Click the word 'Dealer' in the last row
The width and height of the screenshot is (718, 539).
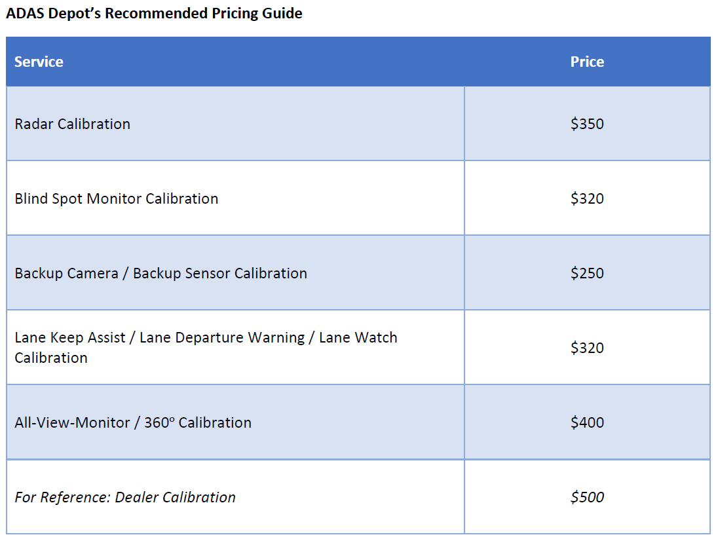coord(137,497)
